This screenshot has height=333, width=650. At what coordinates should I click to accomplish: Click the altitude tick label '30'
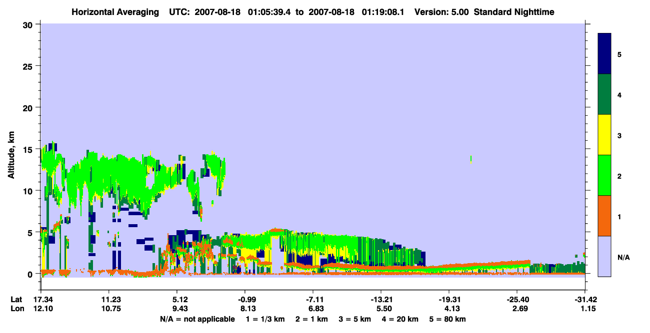click(29, 24)
